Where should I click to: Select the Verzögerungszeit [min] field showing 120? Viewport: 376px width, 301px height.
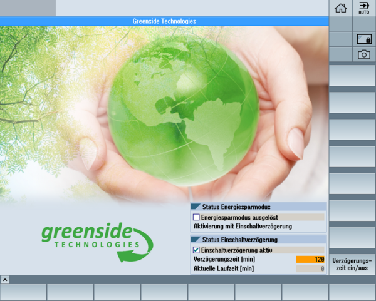310,259
